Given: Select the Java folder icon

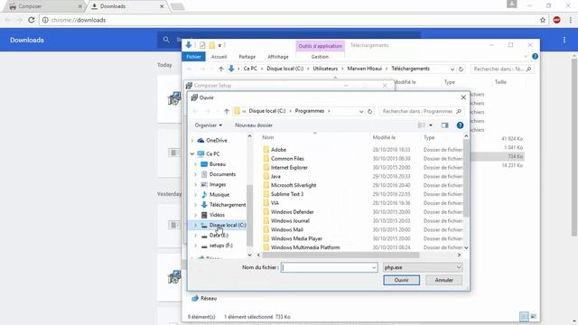Looking at the screenshot, I should 266,176.
